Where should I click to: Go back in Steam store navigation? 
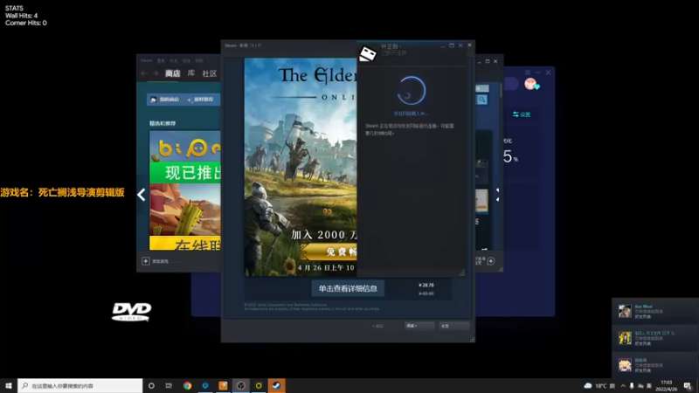click(x=143, y=73)
